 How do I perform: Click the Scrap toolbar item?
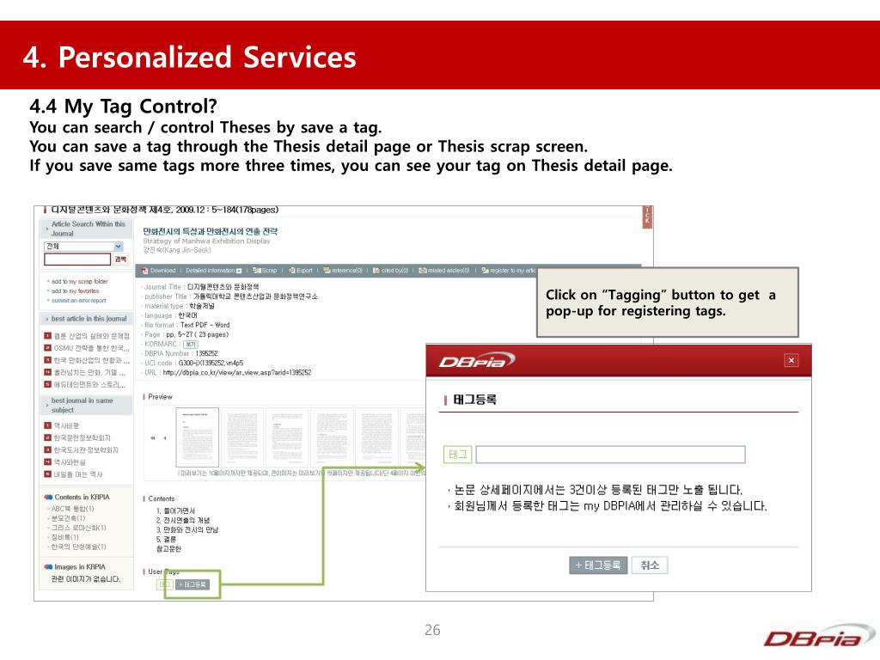pyautogui.click(x=265, y=271)
